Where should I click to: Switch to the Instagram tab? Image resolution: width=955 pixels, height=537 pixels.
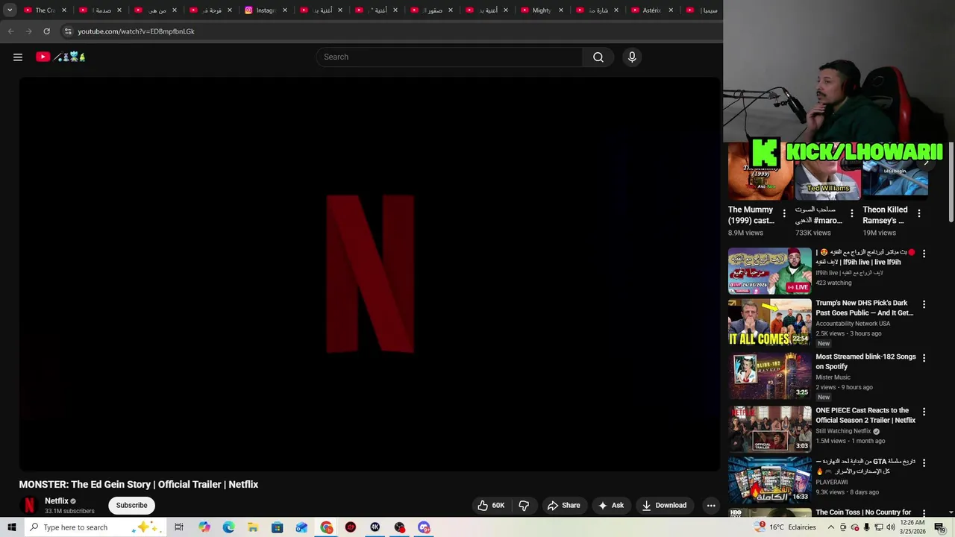266,10
